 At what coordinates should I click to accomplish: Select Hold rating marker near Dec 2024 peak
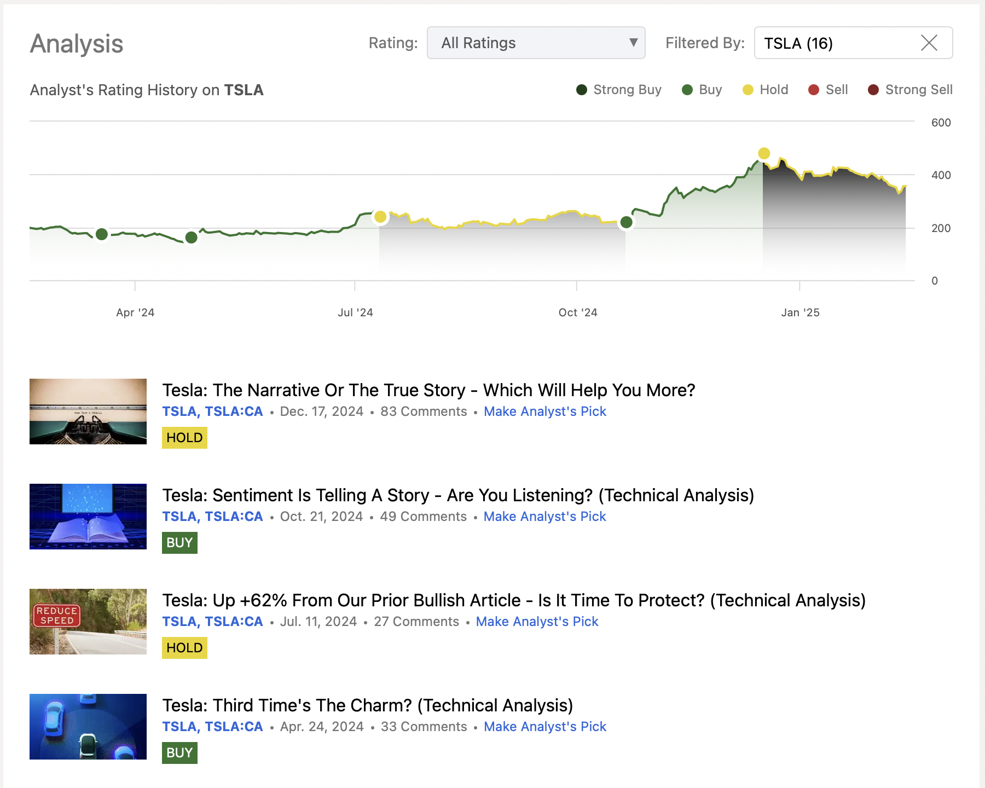point(764,153)
